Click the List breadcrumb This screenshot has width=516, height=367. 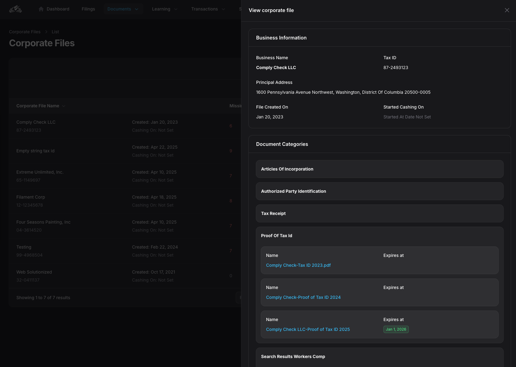point(55,32)
